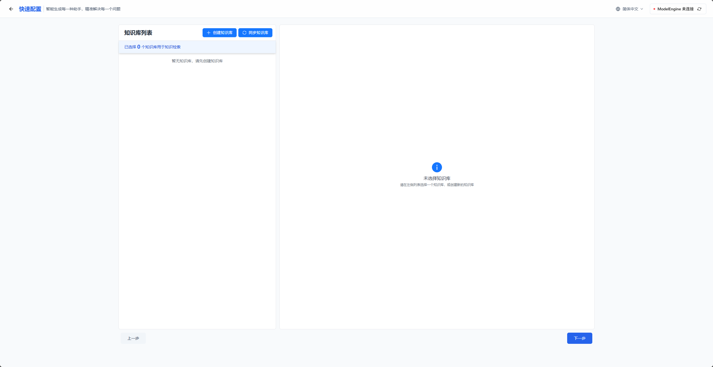Return via 上一步 previous step button
This screenshot has height=367, width=713.
(x=133, y=338)
